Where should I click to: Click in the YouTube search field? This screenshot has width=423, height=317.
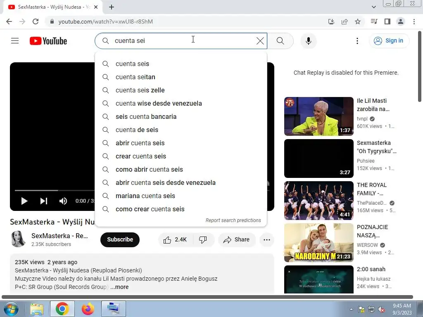click(x=181, y=41)
